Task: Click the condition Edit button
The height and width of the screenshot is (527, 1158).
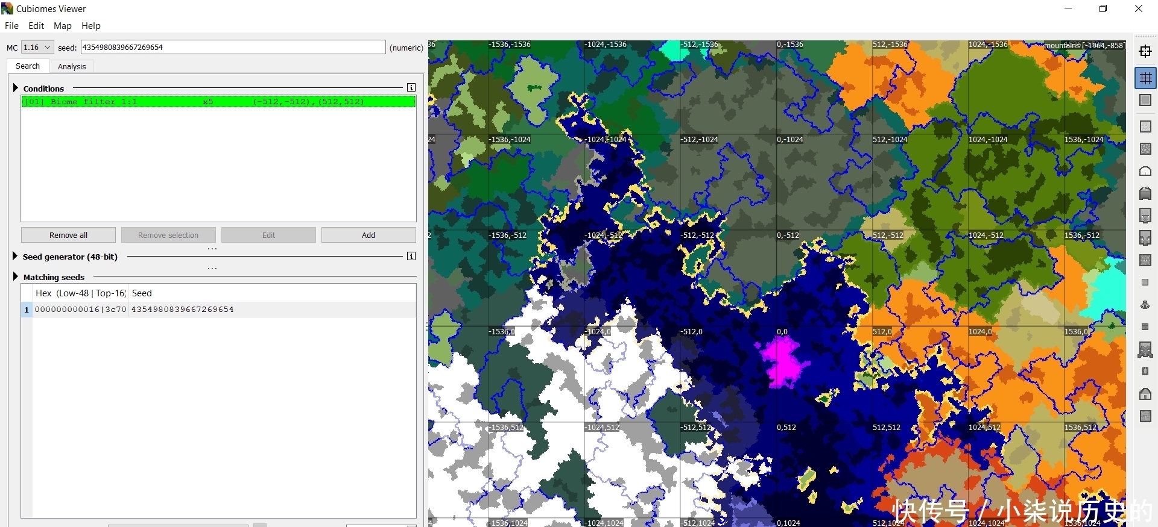Action: point(268,235)
